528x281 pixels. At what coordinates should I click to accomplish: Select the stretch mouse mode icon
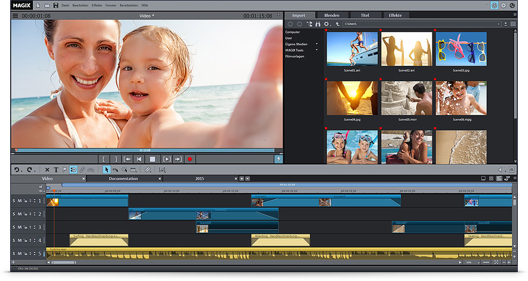[133, 170]
